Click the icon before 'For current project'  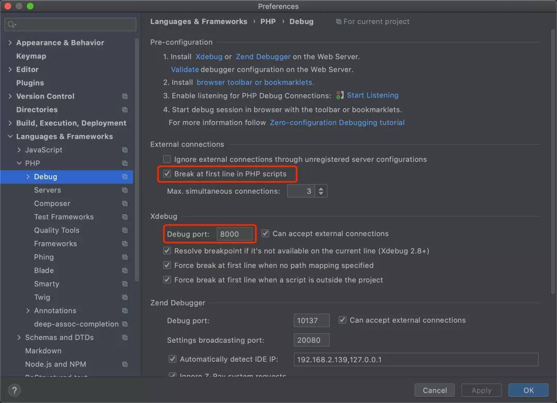tap(338, 22)
